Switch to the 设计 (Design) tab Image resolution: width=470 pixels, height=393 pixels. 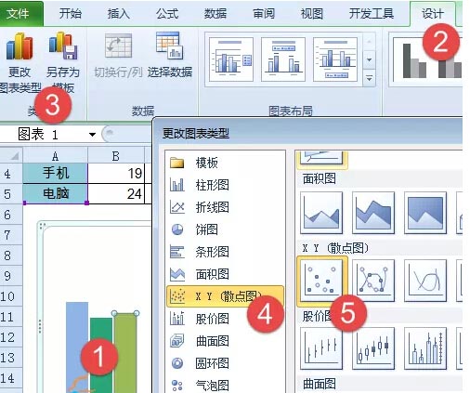coord(433,14)
